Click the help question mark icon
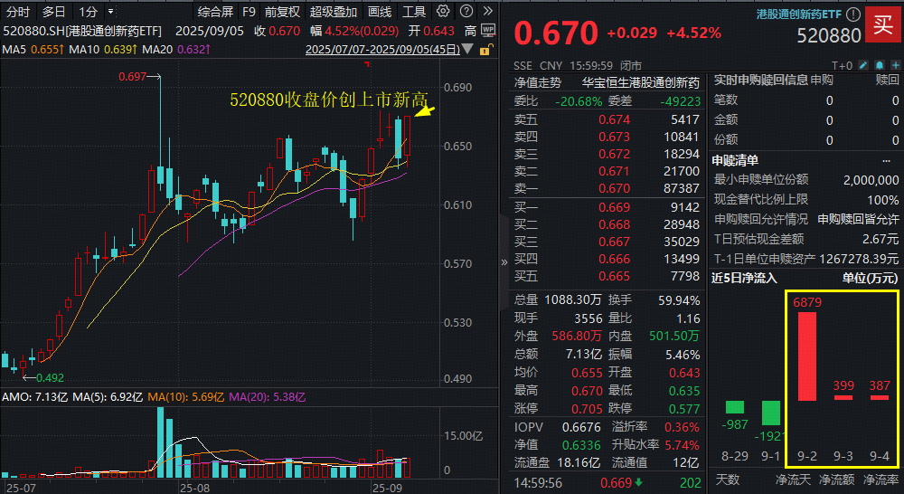The image size is (904, 494). [467, 12]
